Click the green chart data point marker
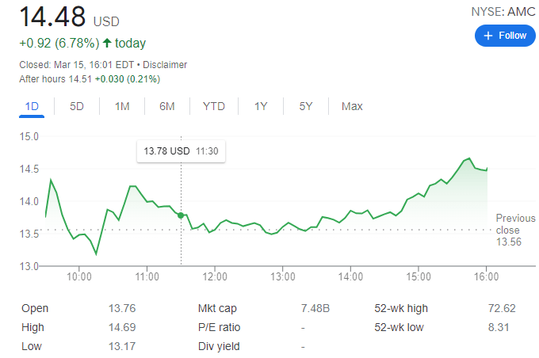Viewport: 539px width, 358px height. (x=181, y=215)
